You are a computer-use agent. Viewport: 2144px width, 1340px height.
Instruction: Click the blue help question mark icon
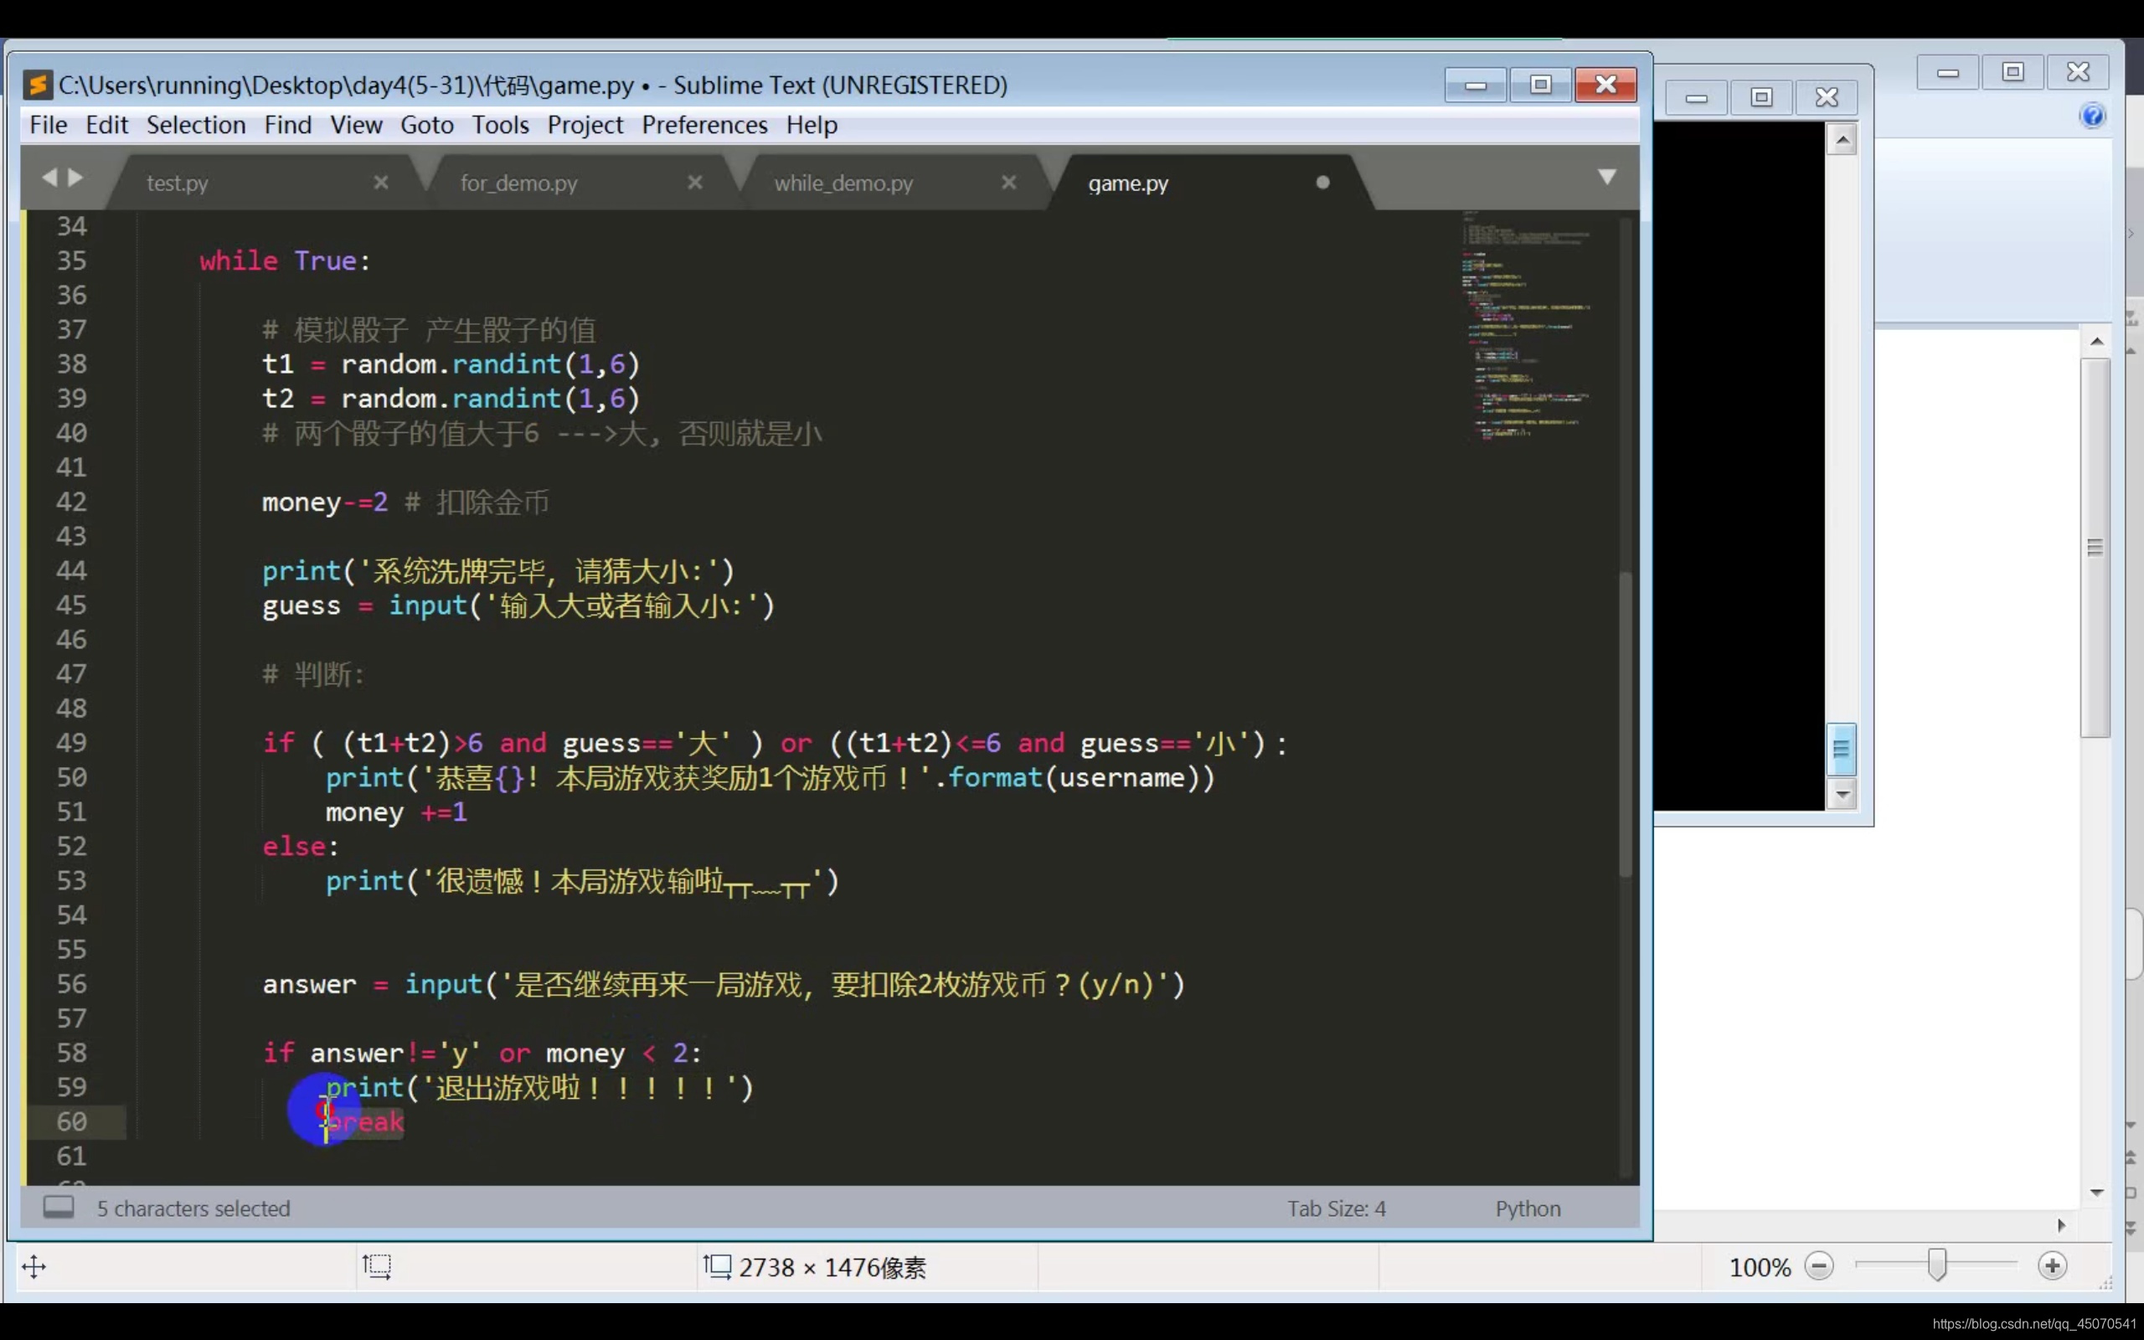pos(2093,116)
